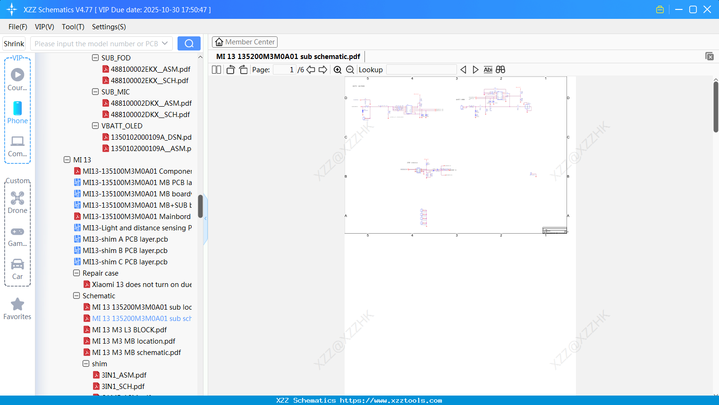The image size is (719, 405).
Task: Click the Member Center button
Action: 245,42
